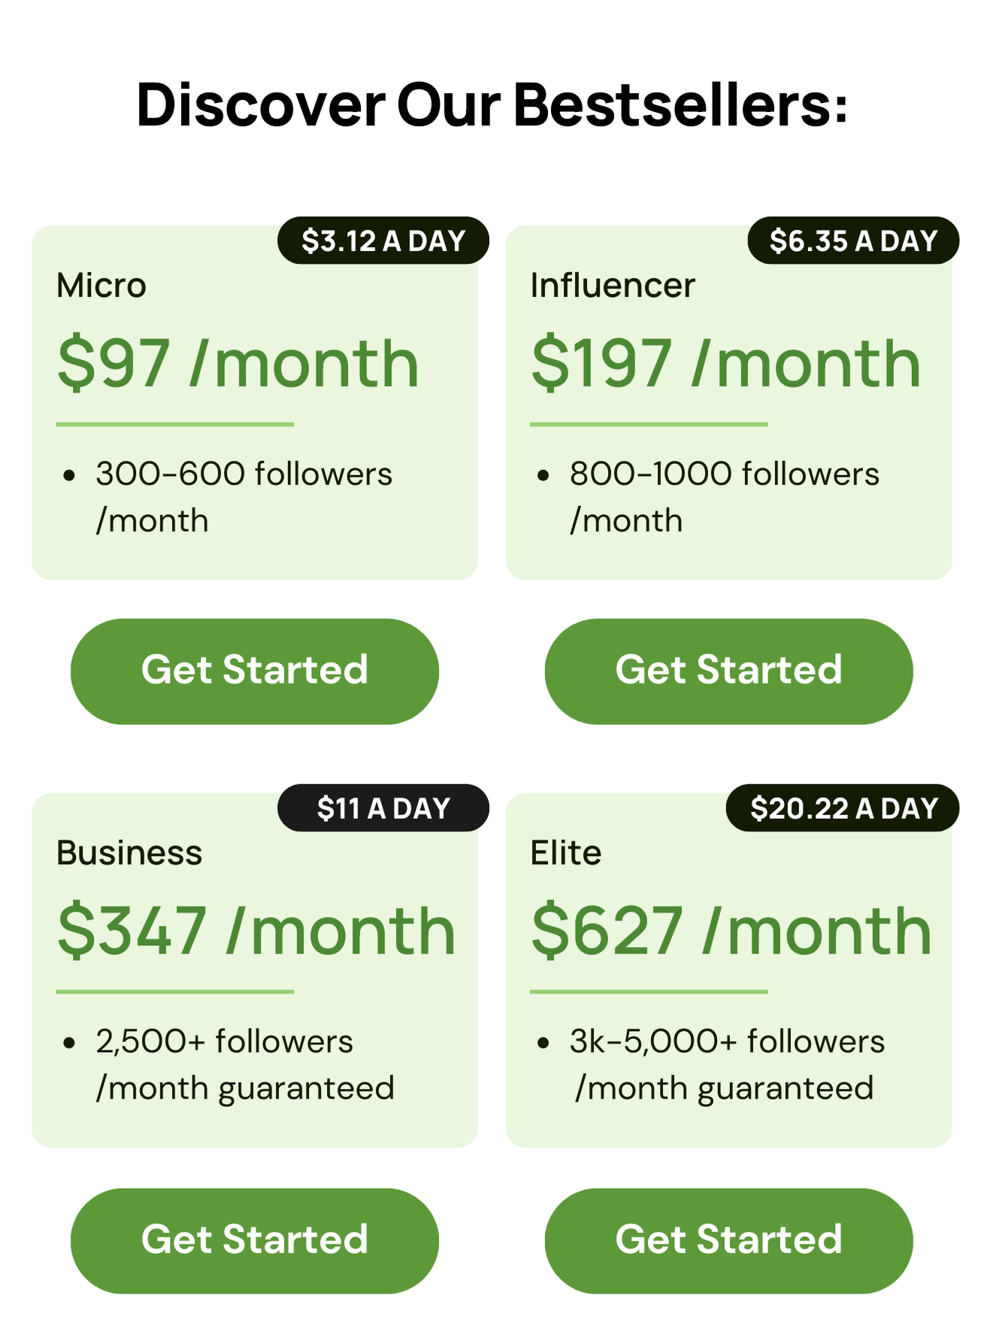987x1343 pixels.
Task: Click Get Started under the Influencer plan
Action: point(728,671)
